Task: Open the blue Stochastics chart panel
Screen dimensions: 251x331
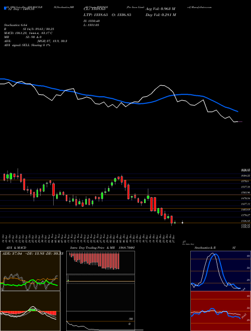Action: [220, 271]
